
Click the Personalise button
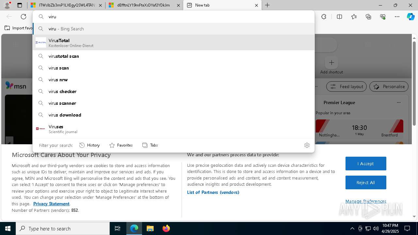click(389, 86)
